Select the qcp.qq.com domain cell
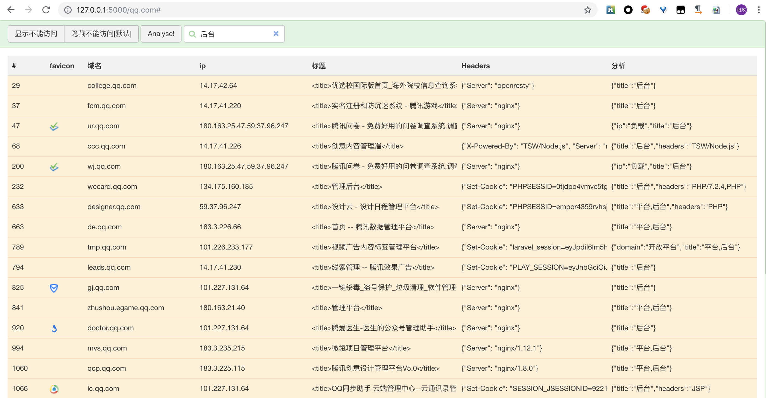The image size is (766, 398). [x=106, y=369]
